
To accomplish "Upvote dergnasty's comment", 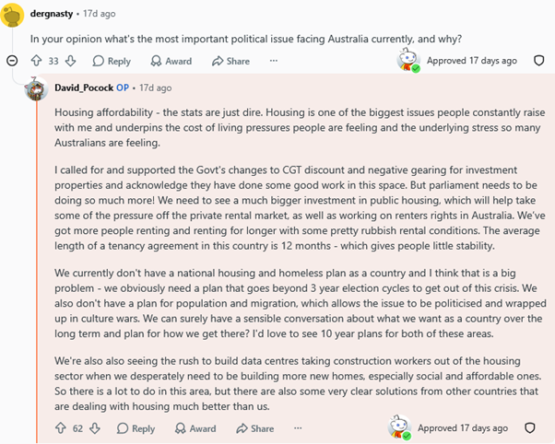I will click(x=36, y=61).
